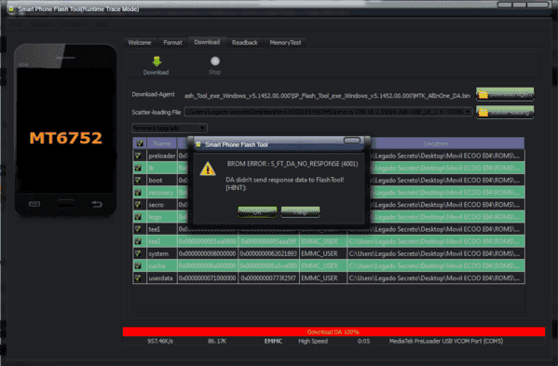Screen dimensions: 558x366
Task: Switch to the Readback tab
Action: (245, 43)
